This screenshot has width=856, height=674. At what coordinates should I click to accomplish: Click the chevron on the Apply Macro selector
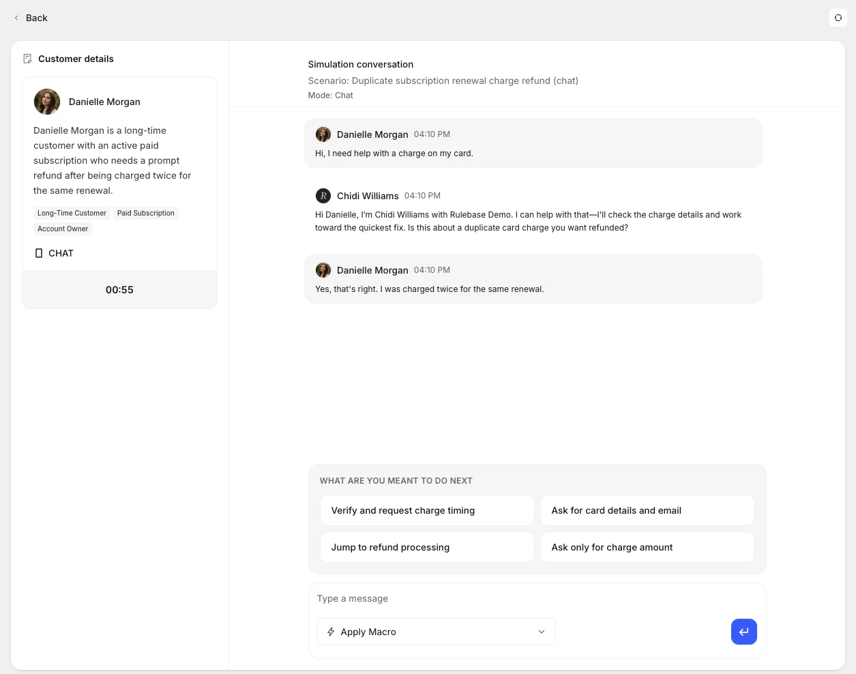point(541,632)
